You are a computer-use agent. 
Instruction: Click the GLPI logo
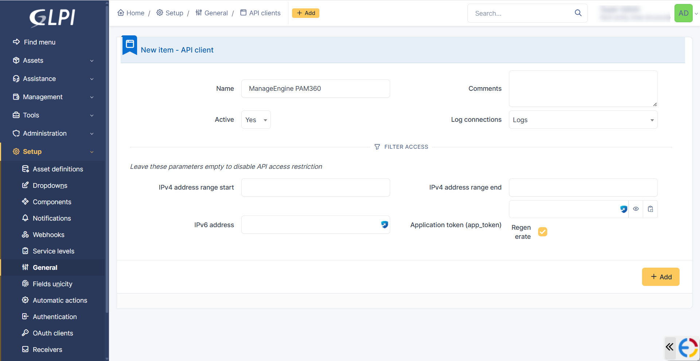[52, 18]
